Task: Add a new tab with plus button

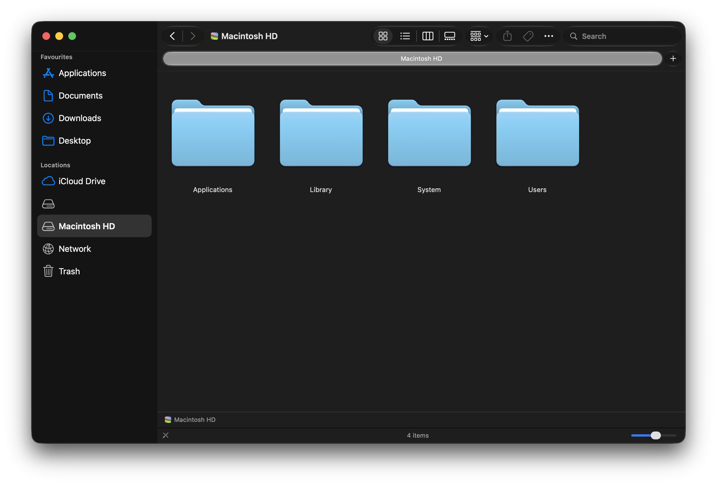Action: pyautogui.click(x=673, y=59)
